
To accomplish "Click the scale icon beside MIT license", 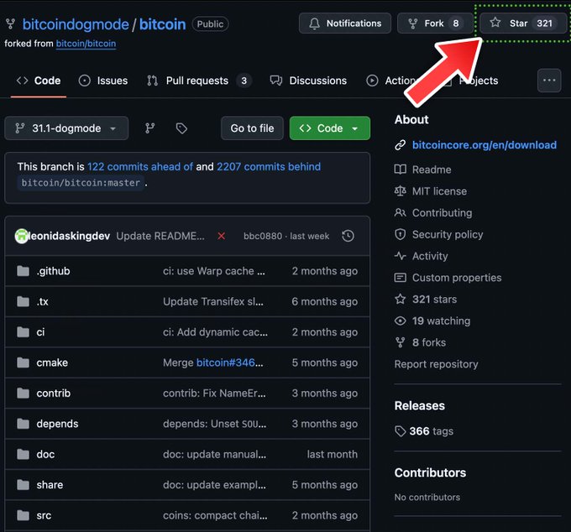I will tap(401, 191).
